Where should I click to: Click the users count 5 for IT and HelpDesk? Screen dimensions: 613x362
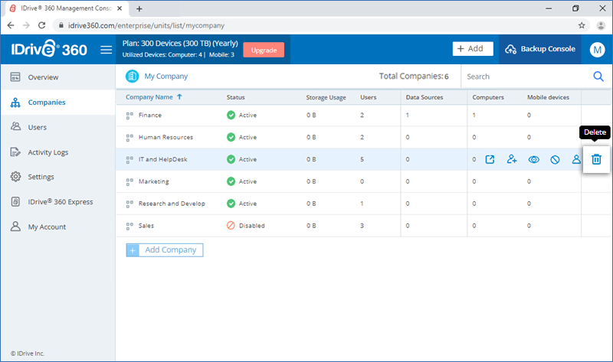pyautogui.click(x=362, y=159)
